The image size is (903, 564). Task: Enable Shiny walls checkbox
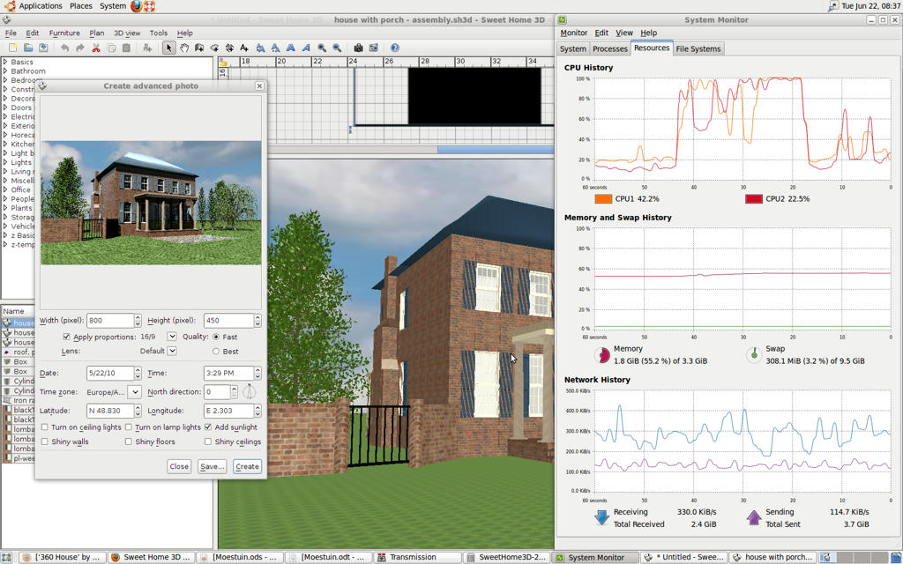click(44, 442)
